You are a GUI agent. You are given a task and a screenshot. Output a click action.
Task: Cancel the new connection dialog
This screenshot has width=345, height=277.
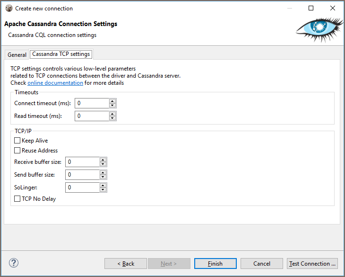click(261, 264)
